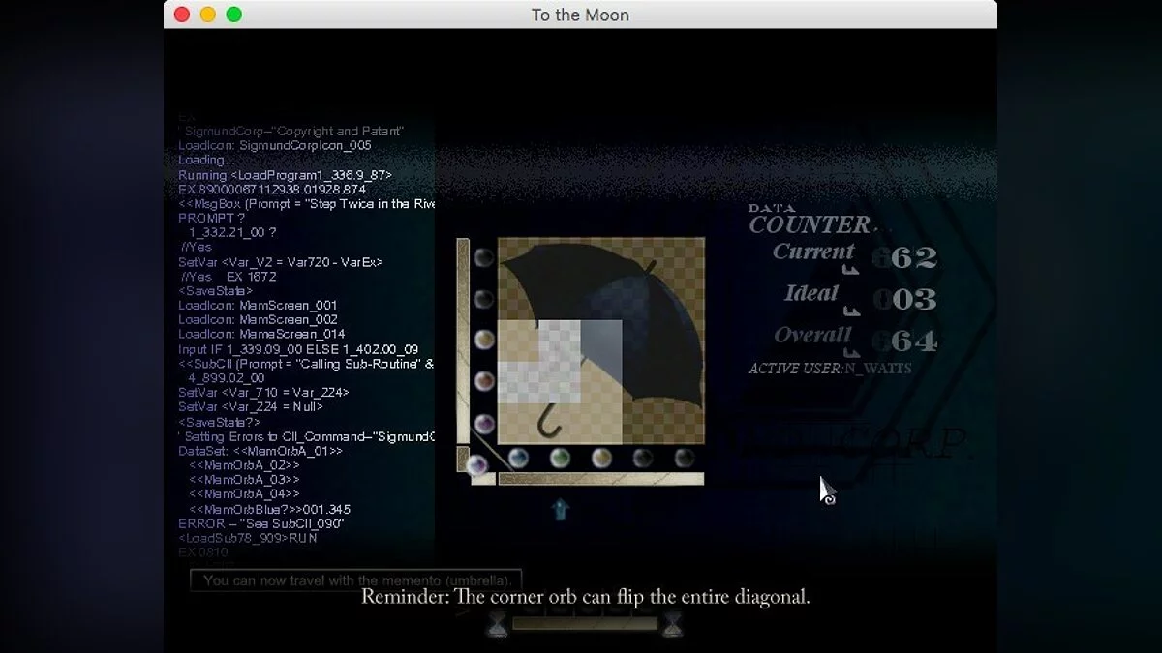This screenshot has width=1162, height=653.
Task: Click the left hourglass icon at the bottom
Action: point(497,626)
